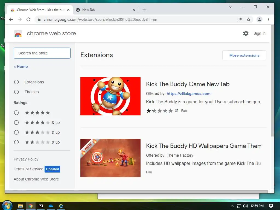Viewport: 280px width, 210px height.
Task: Close the New Tab tab
Action: point(133,10)
